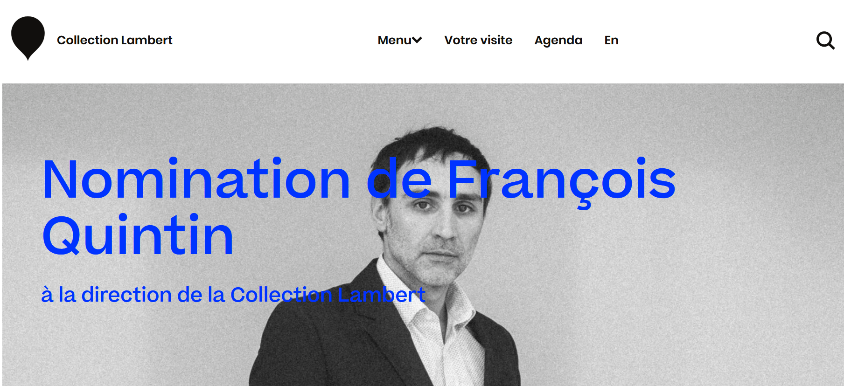Click Collection Lambert text in blue subtitle
Viewport: 844px width, 386px height.
pyautogui.click(x=328, y=295)
